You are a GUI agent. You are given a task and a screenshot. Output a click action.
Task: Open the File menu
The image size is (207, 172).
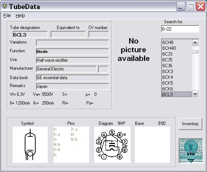click(7, 16)
